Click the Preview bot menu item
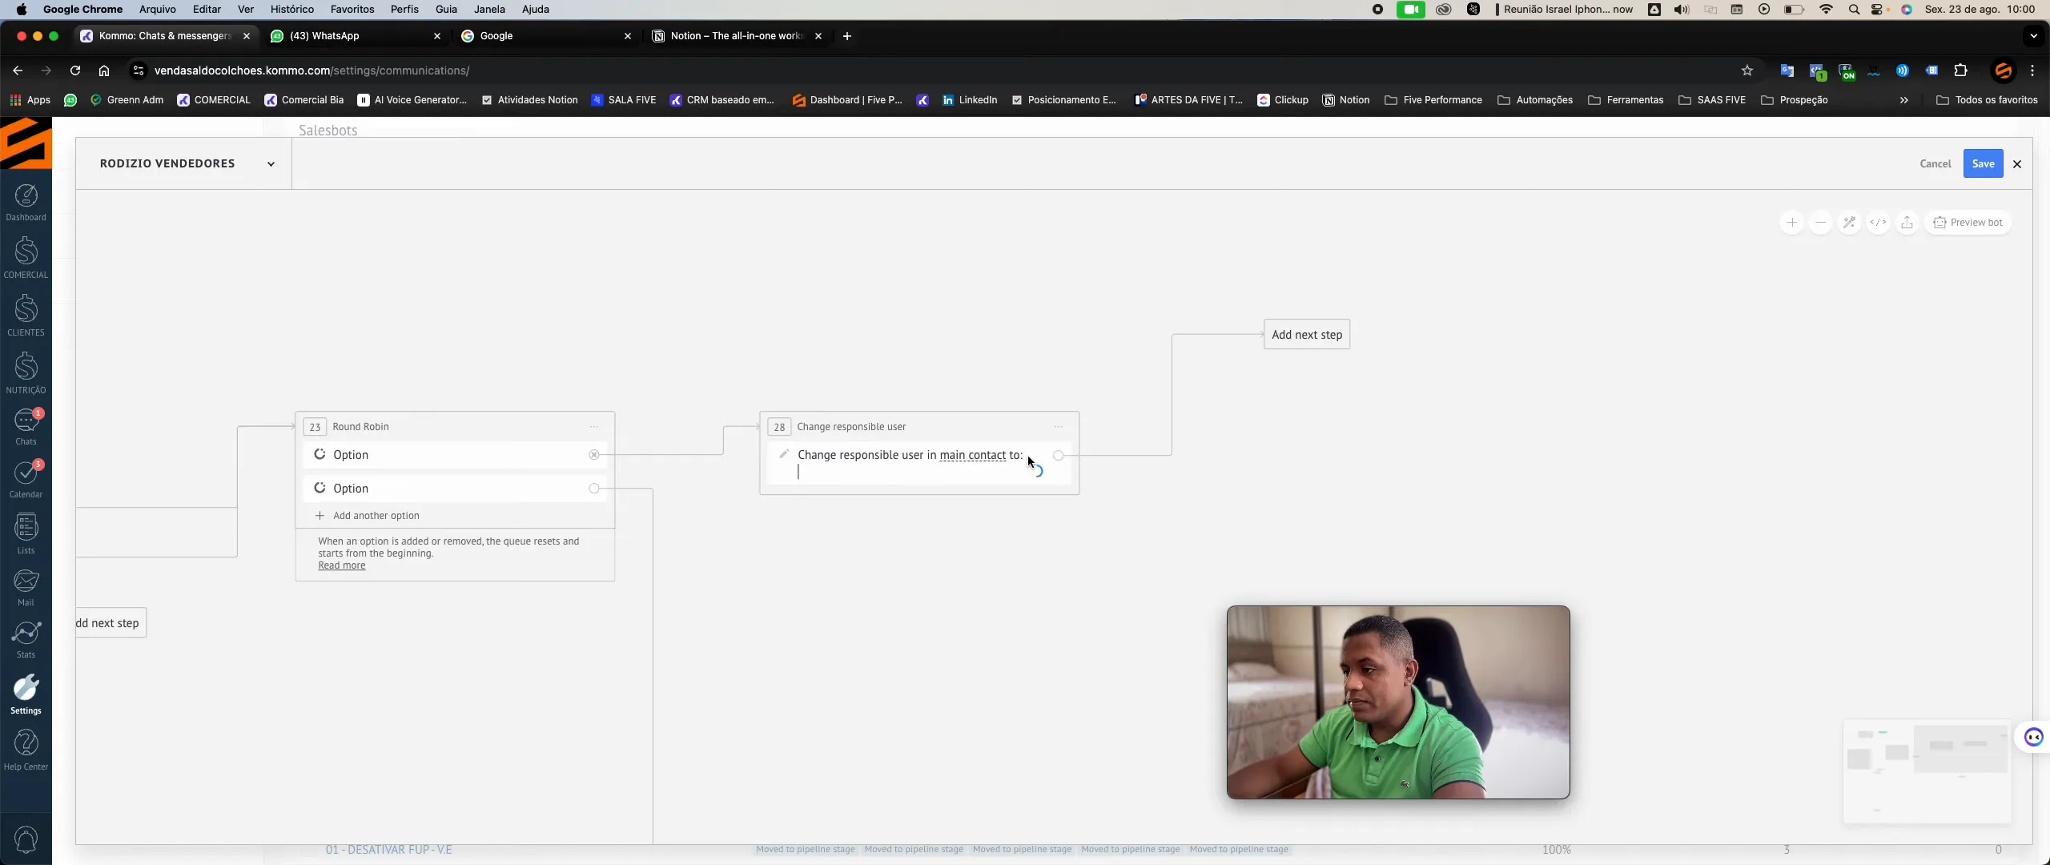The image size is (2050, 865). (1969, 222)
